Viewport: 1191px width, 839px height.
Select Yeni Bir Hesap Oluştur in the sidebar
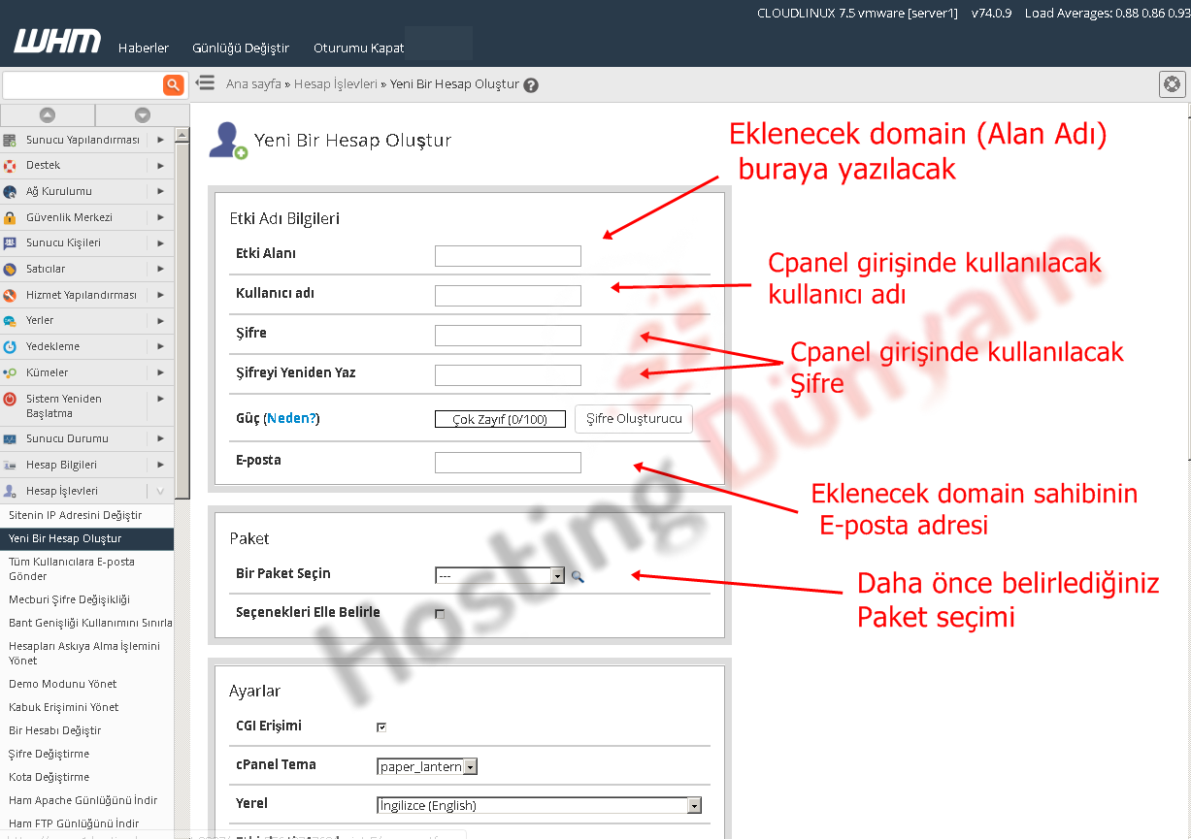coord(87,538)
